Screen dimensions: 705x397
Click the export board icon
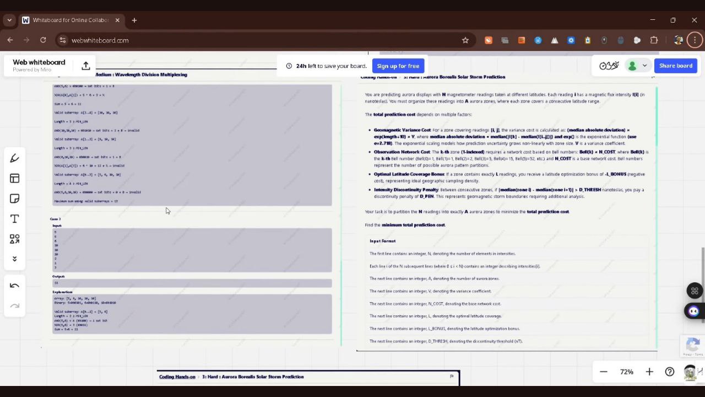tap(86, 66)
